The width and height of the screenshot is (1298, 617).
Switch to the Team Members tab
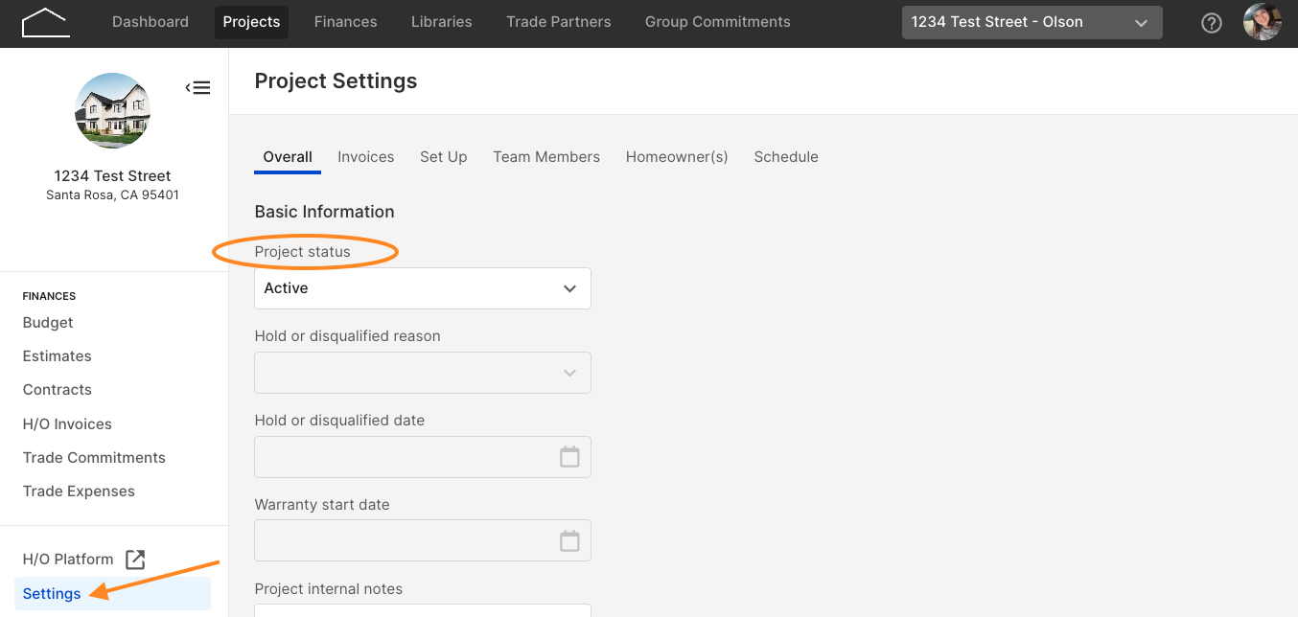pos(546,157)
